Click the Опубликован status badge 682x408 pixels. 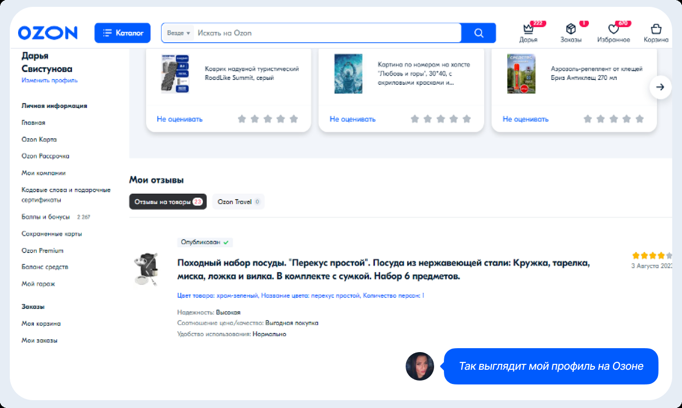tap(205, 242)
